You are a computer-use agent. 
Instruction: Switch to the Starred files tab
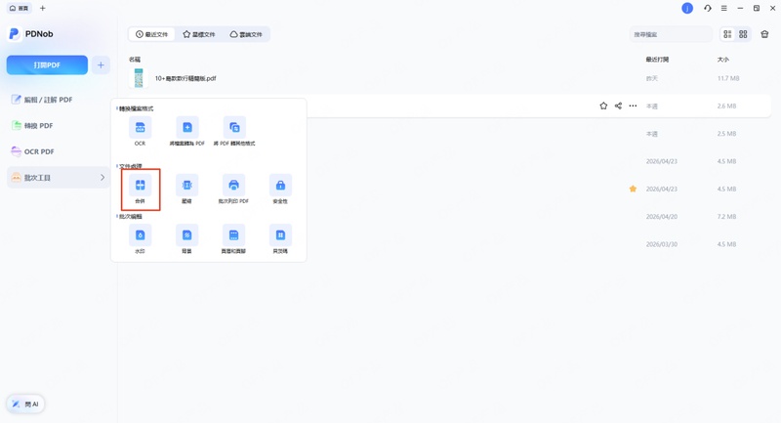(199, 34)
